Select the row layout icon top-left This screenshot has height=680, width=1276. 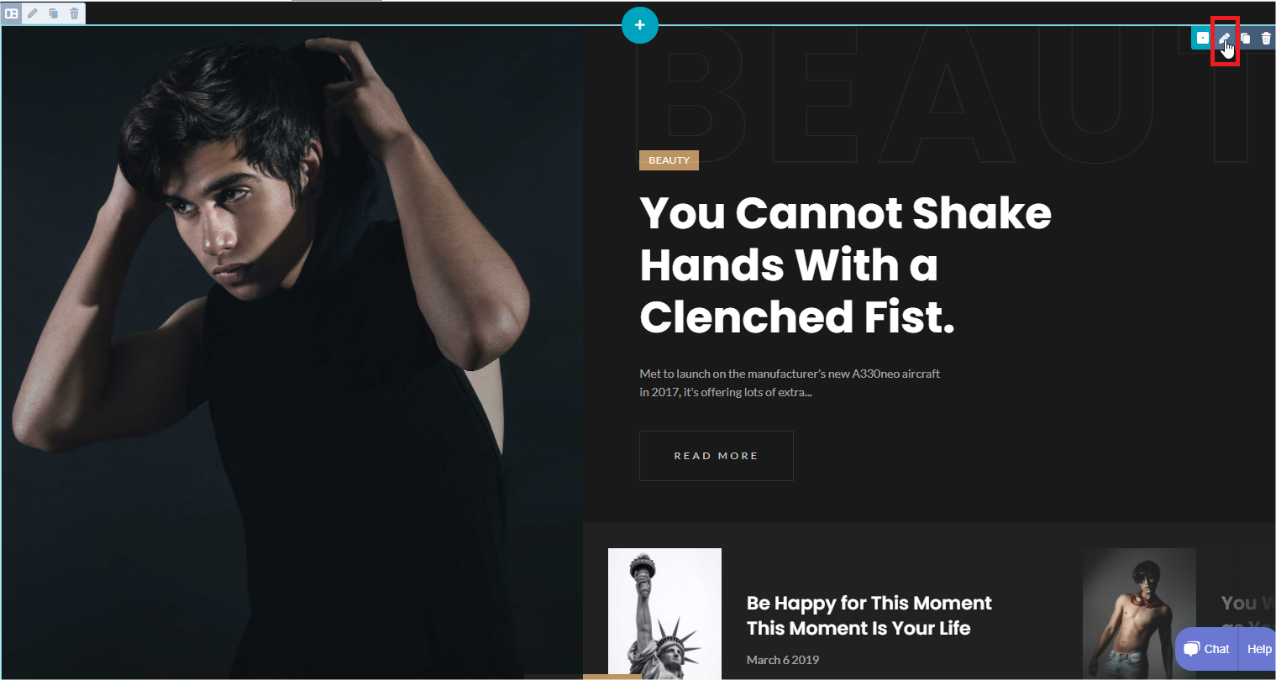point(12,13)
